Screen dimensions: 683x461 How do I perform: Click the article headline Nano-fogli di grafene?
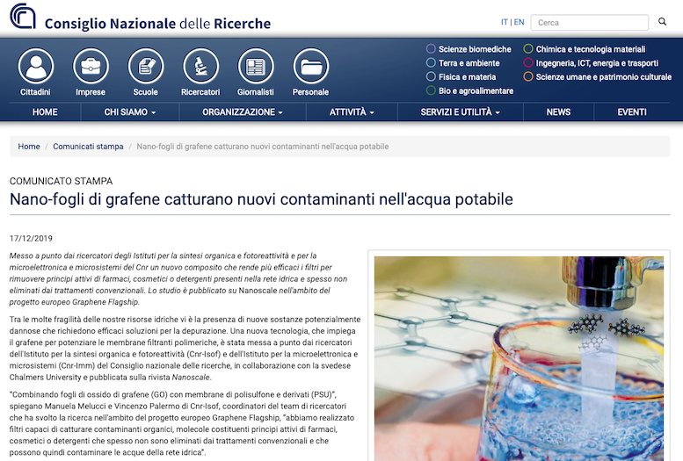[x=261, y=199]
